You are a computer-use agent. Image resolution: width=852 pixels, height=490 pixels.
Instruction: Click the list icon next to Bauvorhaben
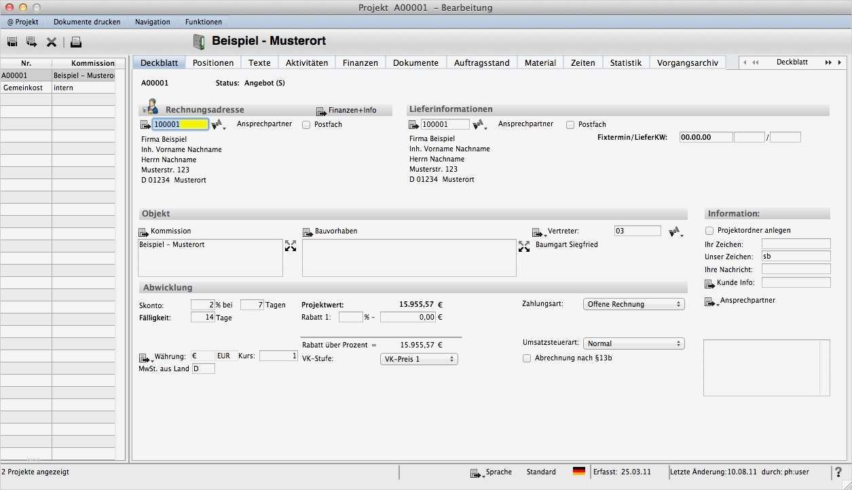point(308,232)
